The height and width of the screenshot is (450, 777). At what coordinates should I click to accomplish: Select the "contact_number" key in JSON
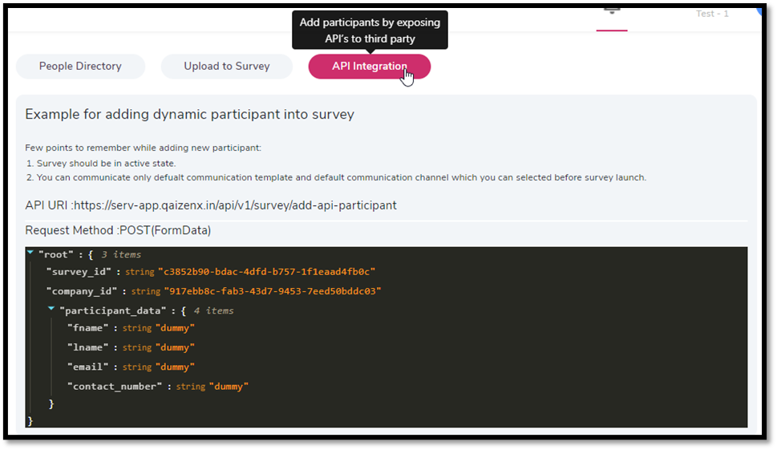pos(118,386)
